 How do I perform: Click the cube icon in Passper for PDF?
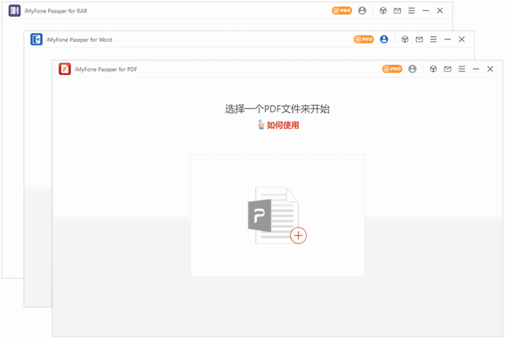point(433,69)
